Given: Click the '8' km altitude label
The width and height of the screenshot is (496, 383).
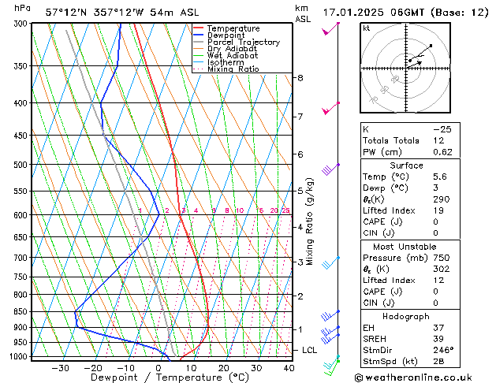Looking at the screenshot, I should [300, 78].
